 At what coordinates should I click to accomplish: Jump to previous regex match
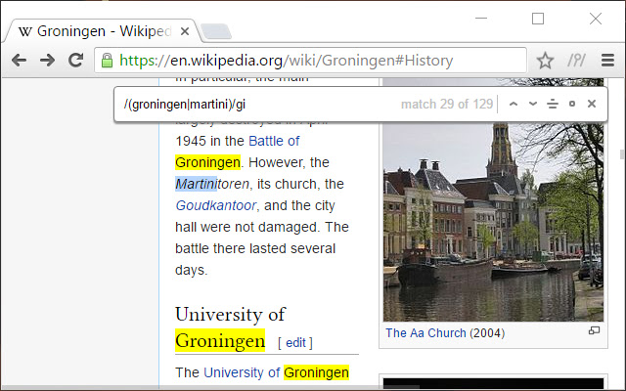tap(514, 105)
